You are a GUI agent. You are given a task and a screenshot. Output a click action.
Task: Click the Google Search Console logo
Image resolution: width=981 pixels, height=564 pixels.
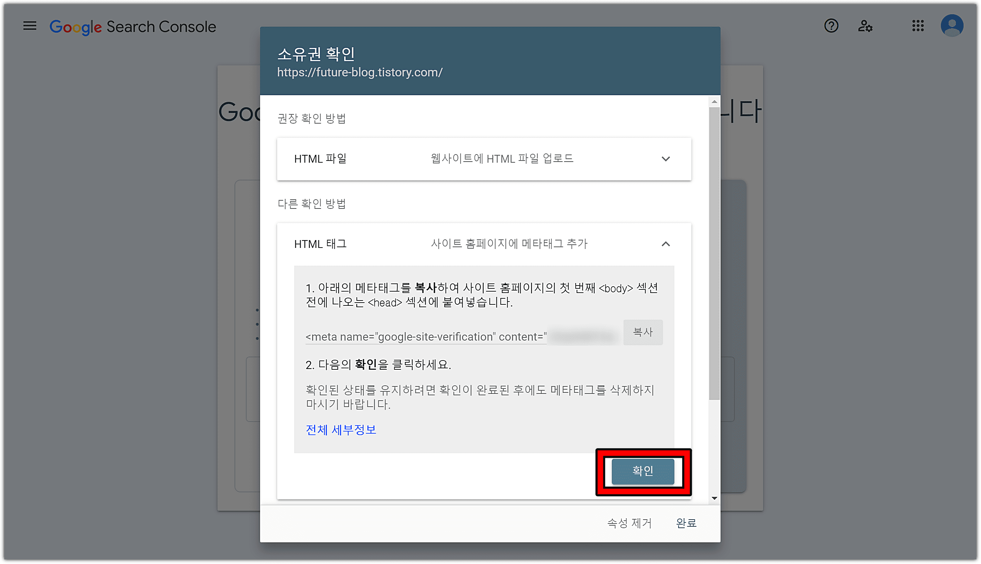(x=133, y=27)
